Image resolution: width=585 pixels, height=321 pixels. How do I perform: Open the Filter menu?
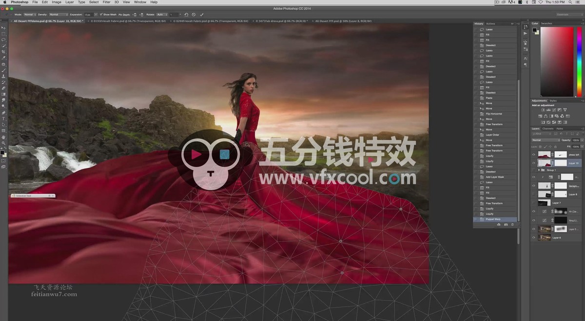(106, 2)
